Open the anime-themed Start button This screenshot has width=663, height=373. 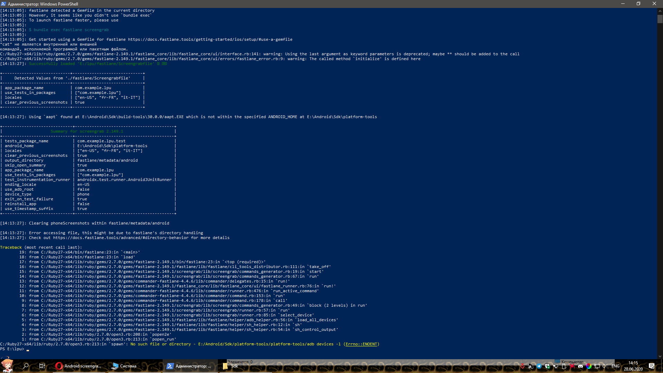coord(7,366)
